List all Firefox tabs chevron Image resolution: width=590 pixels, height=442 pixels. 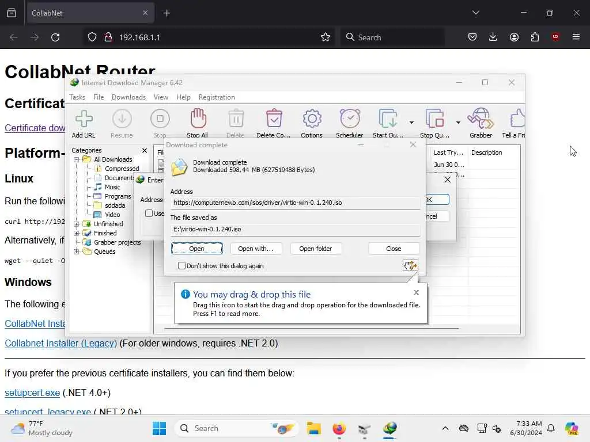[x=475, y=13]
